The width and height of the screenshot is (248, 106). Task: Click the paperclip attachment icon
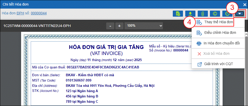(203, 14)
